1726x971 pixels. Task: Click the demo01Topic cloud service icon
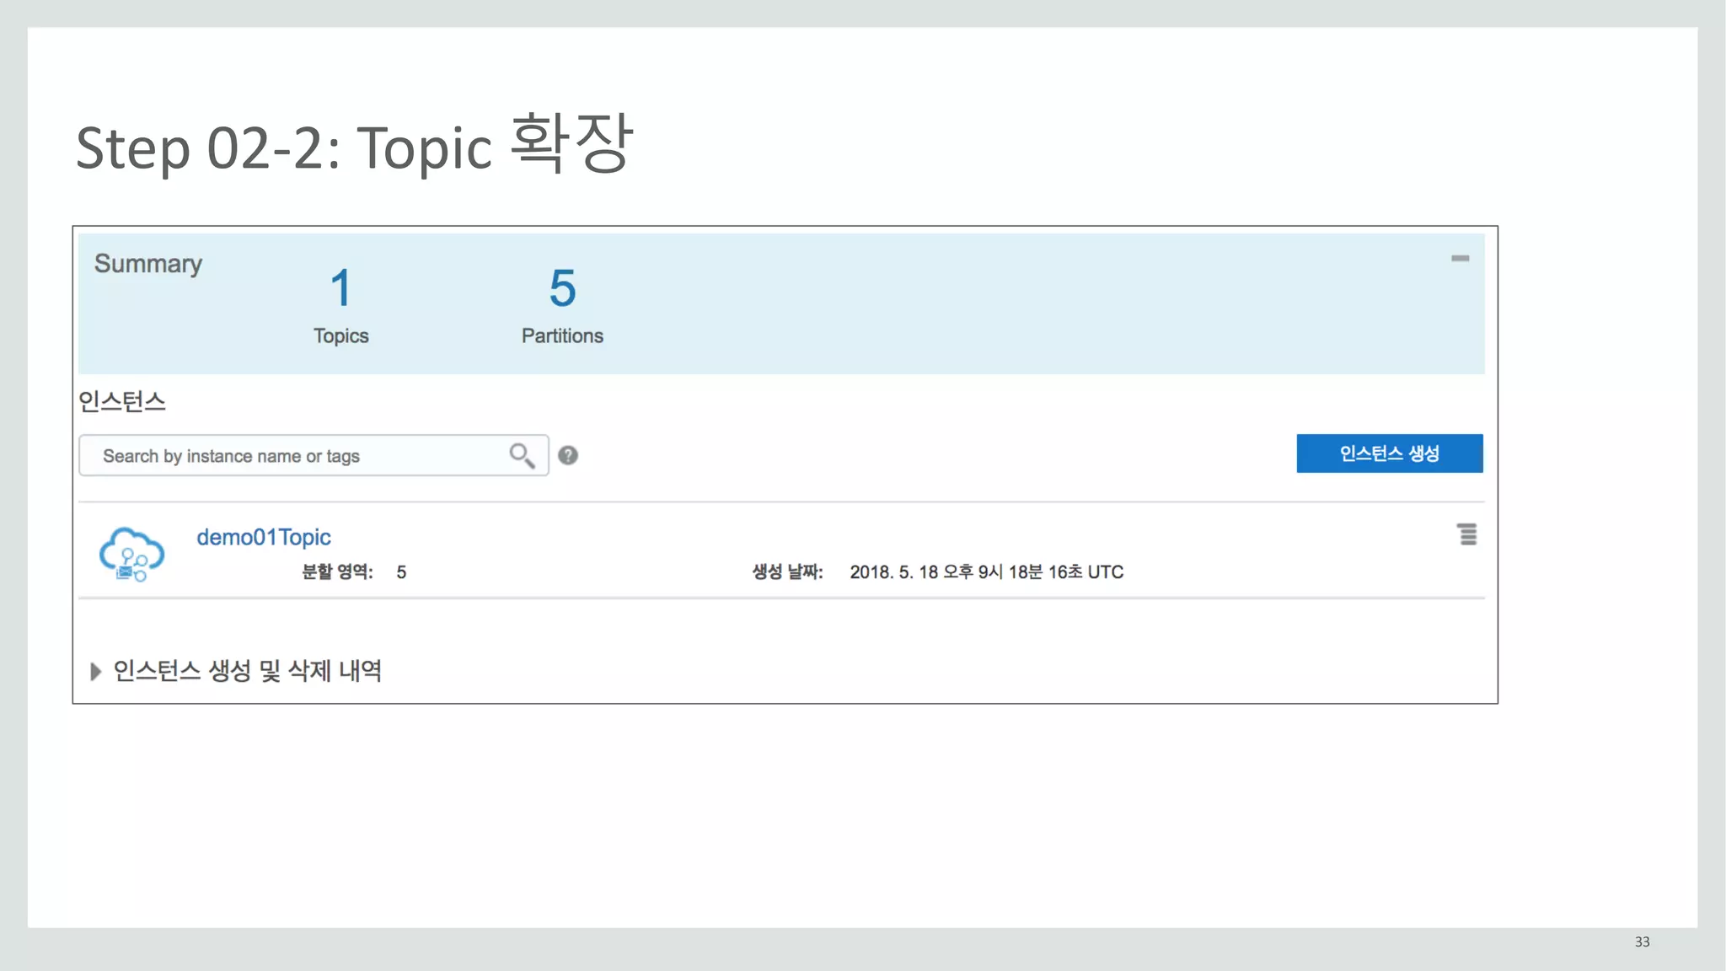tap(131, 554)
